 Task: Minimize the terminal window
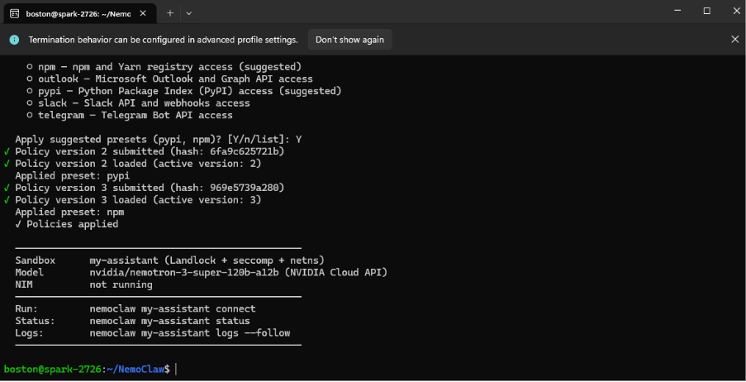click(679, 11)
